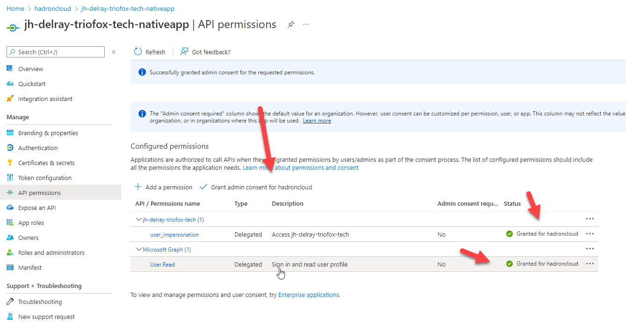The image size is (626, 332).
Task: Open ellipsis menu for Microsoft Graph group row
Action: click(x=590, y=249)
